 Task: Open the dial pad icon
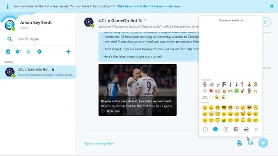point(29,52)
